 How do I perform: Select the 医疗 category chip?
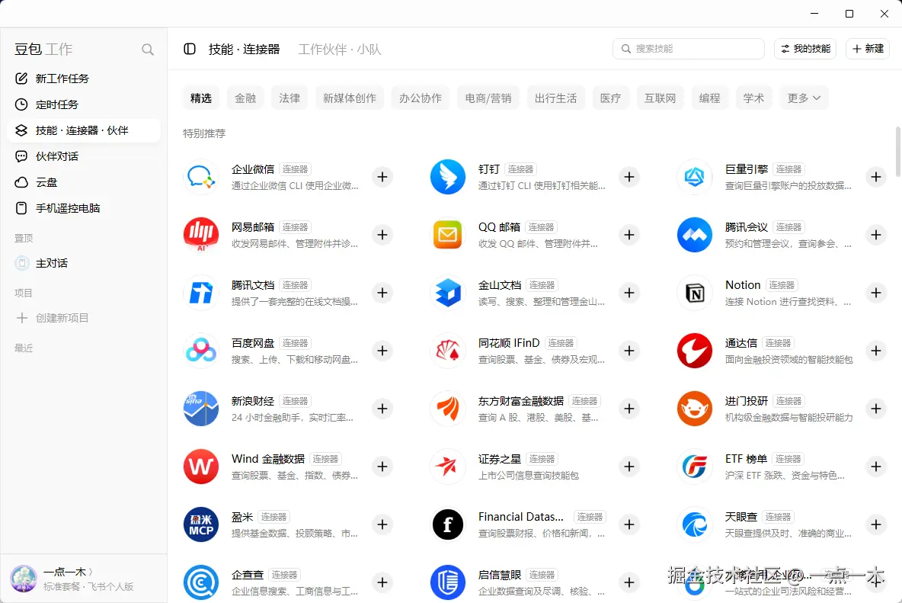(x=609, y=98)
